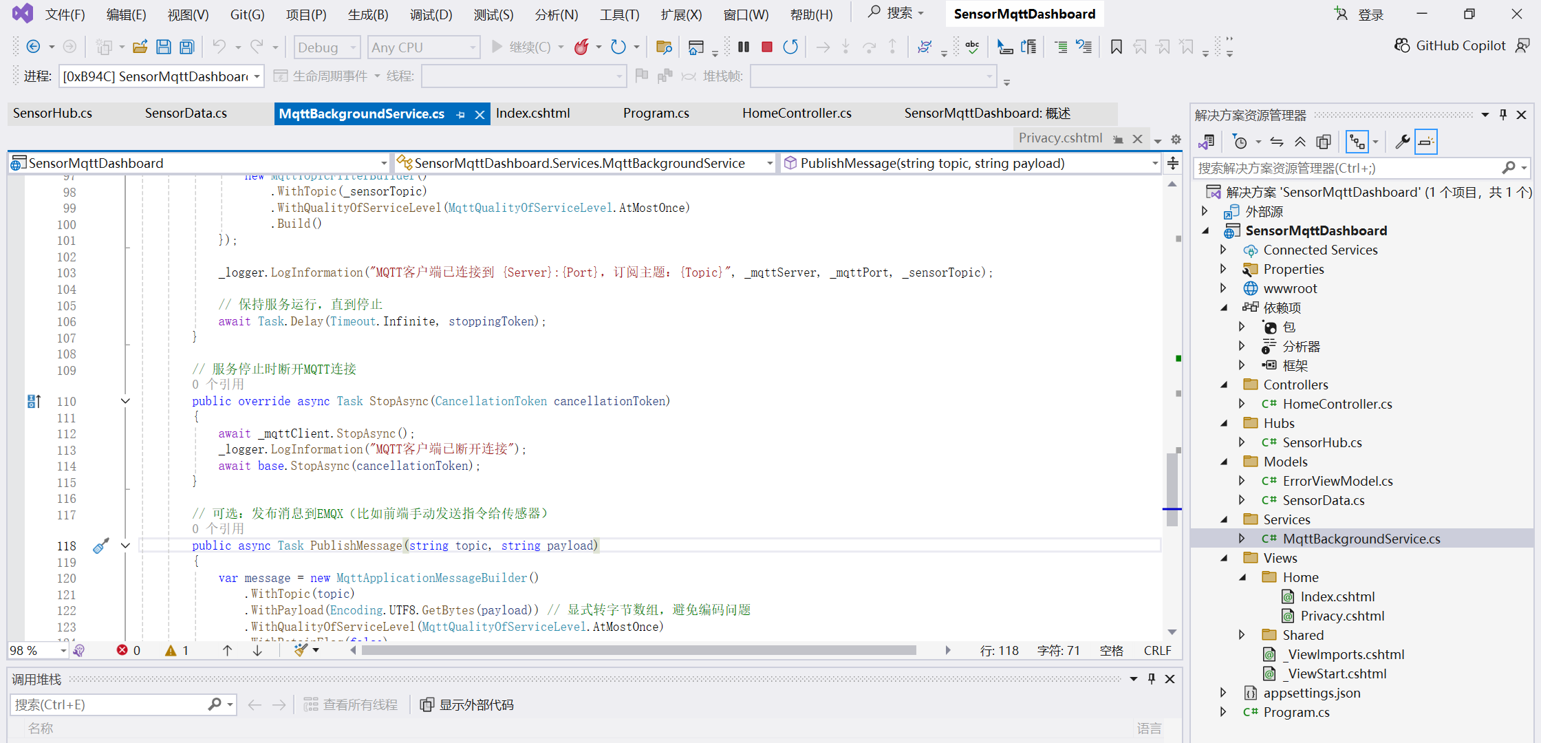The width and height of the screenshot is (1541, 743).
Task: Click the spell checker abc icon
Action: [x=972, y=47]
